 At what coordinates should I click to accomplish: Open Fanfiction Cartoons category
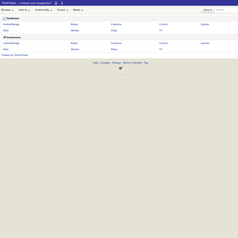tap(116, 25)
